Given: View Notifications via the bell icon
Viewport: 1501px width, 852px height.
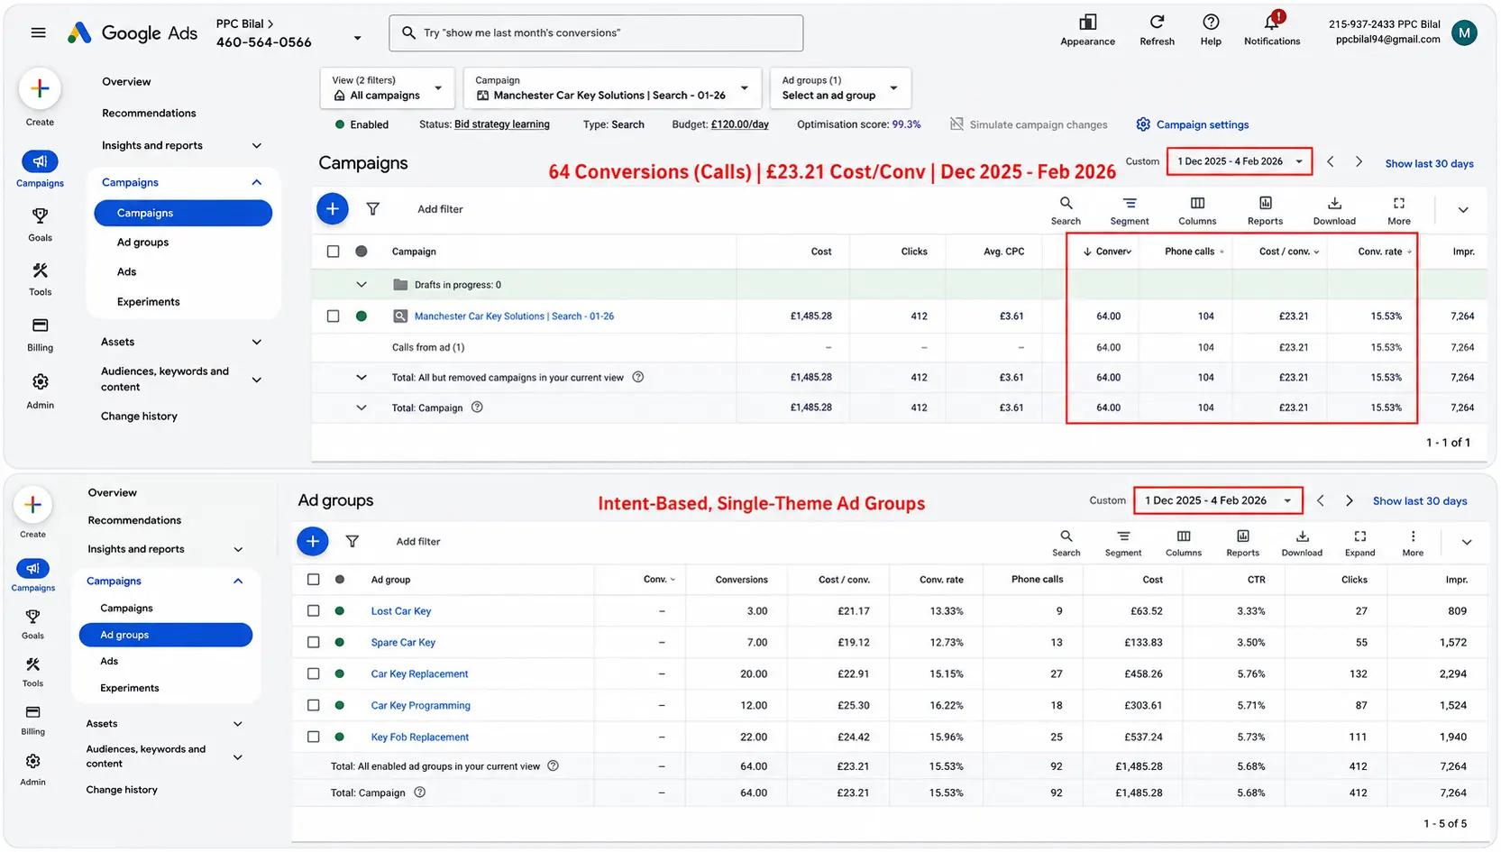Looking at the screenshot, I should 1272,22.
